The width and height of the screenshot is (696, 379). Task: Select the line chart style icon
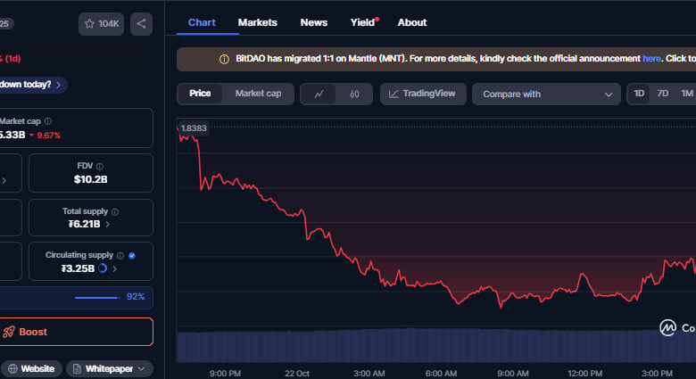click(319, 94)
